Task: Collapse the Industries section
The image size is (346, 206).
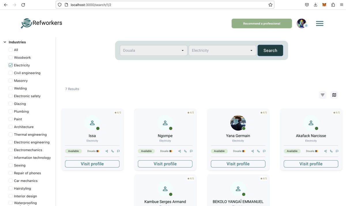Action: 5,42
